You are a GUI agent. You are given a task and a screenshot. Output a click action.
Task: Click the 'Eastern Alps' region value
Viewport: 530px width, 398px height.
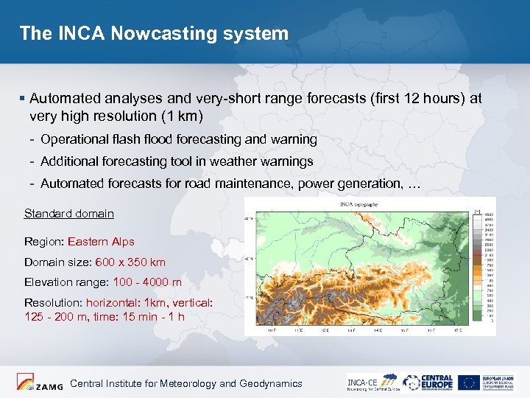pos(101,242)
